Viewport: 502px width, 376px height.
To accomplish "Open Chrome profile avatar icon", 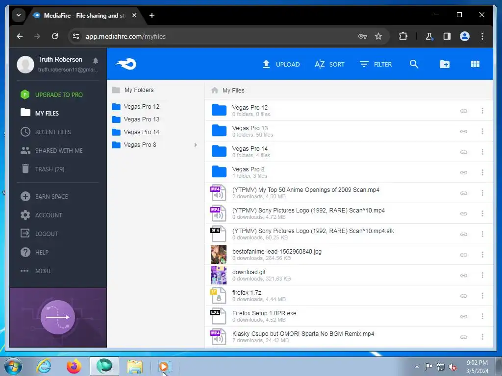I will pyautogui.click(x=465, y=36).
